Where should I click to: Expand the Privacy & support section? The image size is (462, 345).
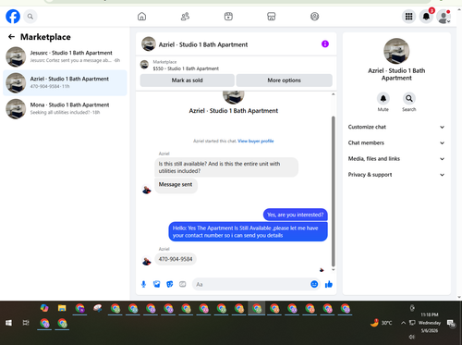pyautogui.click(x=396, y=175)
